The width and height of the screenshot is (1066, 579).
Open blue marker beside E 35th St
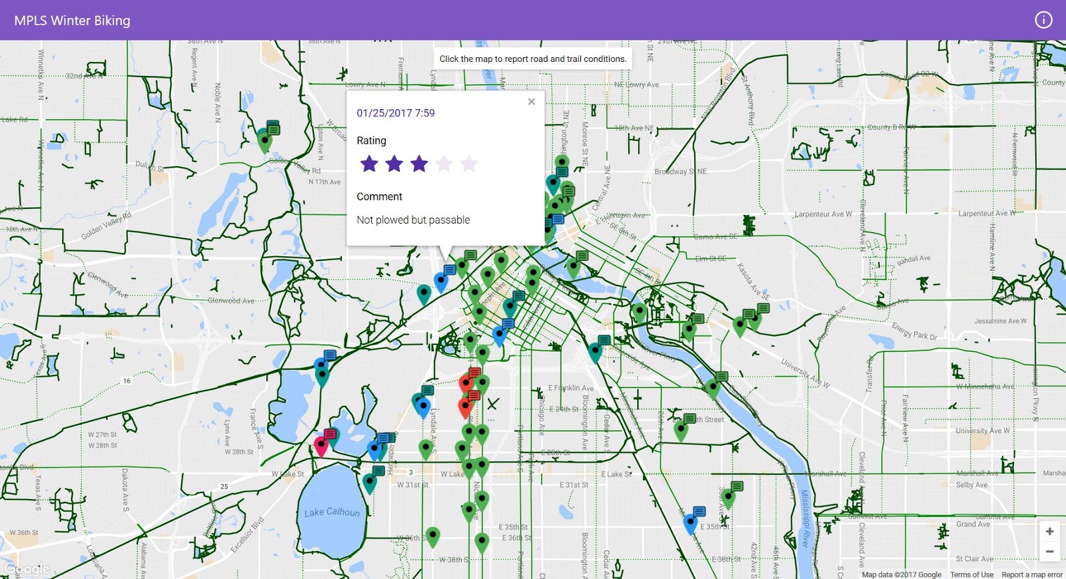coord(691,524)
